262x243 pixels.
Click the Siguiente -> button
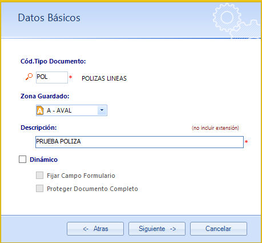click(x=157, y=229)
